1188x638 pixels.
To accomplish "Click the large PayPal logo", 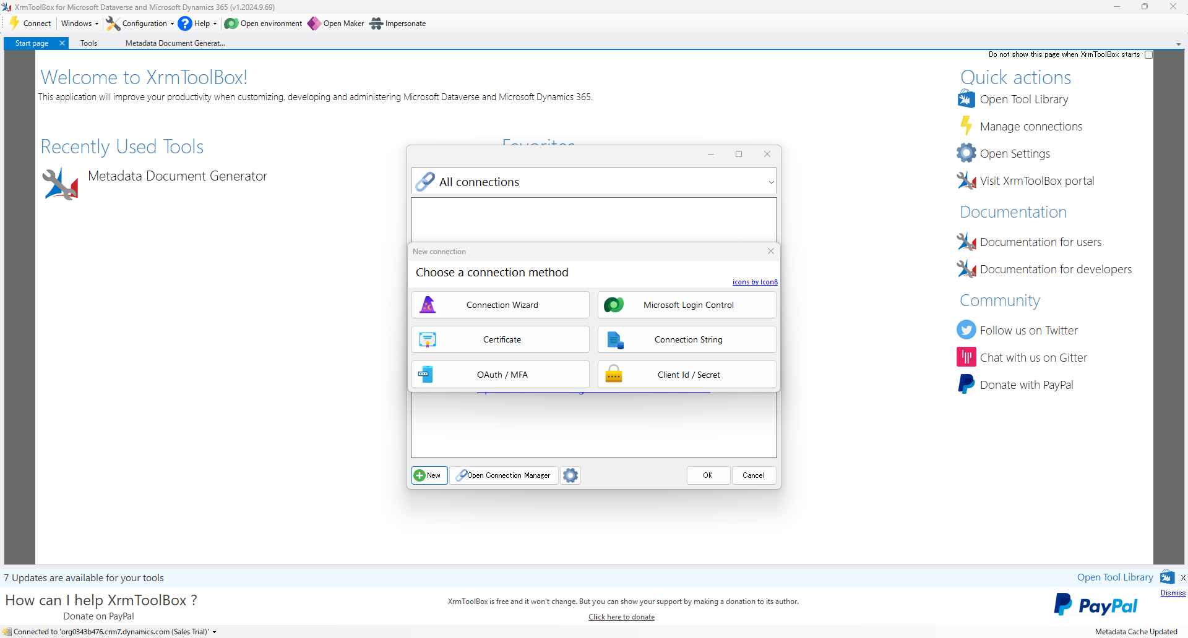I will [1095, 605].
